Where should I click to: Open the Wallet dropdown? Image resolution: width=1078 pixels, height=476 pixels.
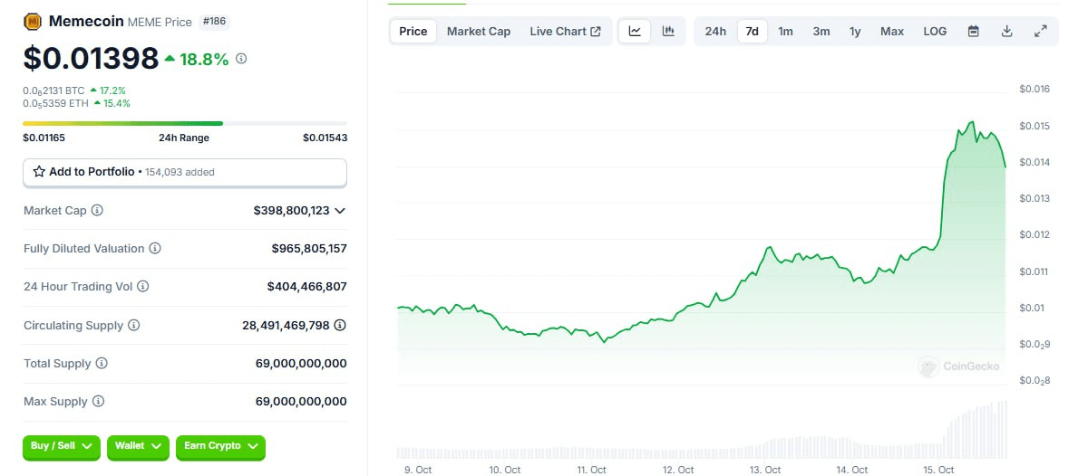[x=138, y=446]
